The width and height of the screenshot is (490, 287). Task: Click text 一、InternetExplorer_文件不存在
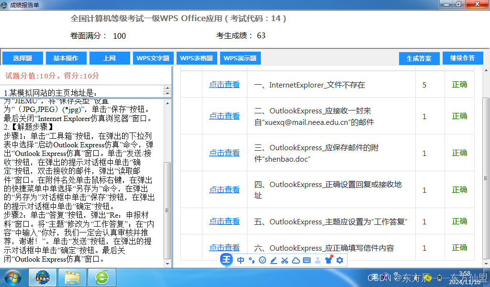click(310, 85)
